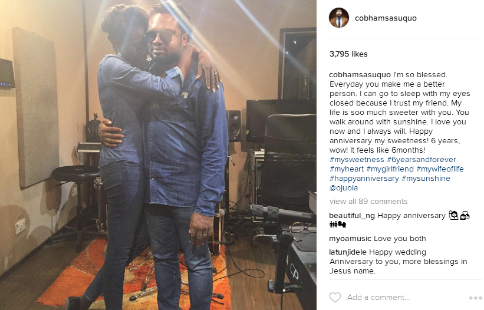Viewport: 484px width, 310px height.
Task: Click the couple photo in the post
Action: coord(158,155)
